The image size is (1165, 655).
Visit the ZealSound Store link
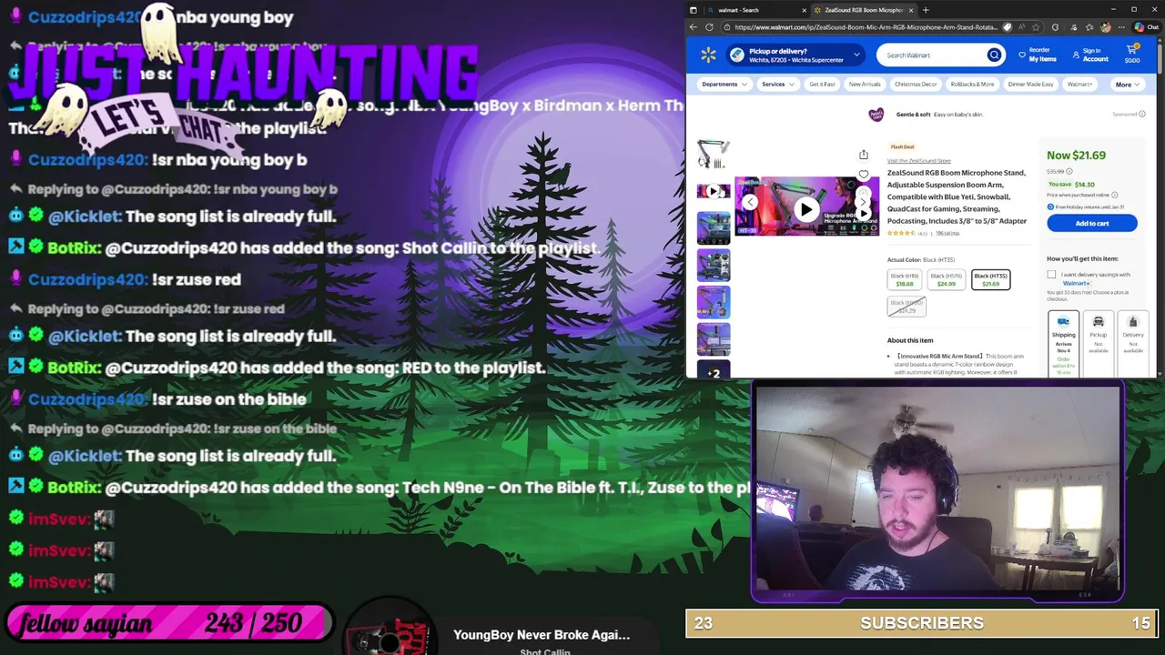[x=918, y=161]
